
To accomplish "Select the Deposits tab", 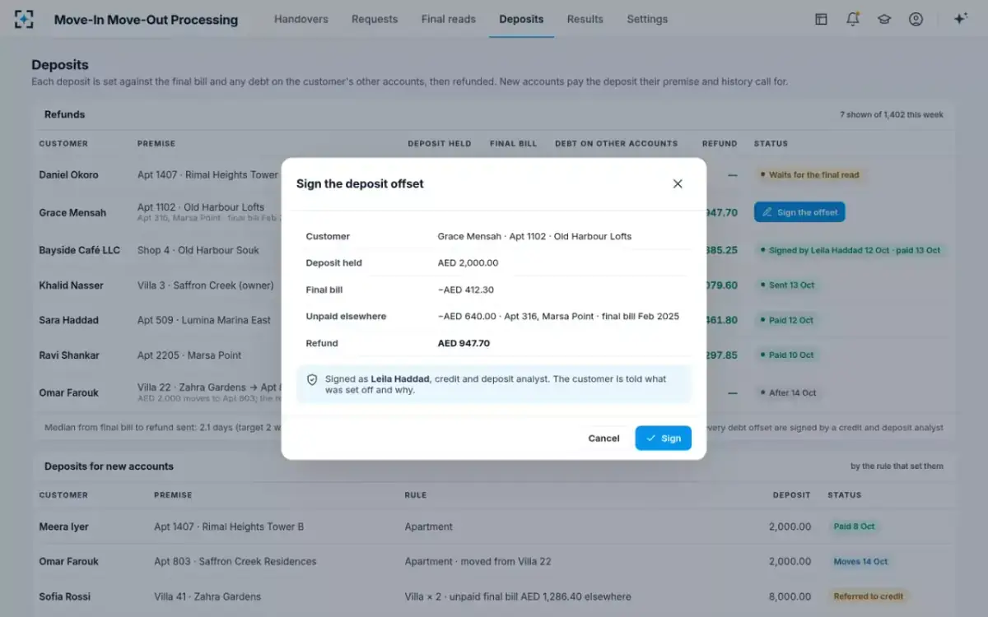I will pos(521,19).
